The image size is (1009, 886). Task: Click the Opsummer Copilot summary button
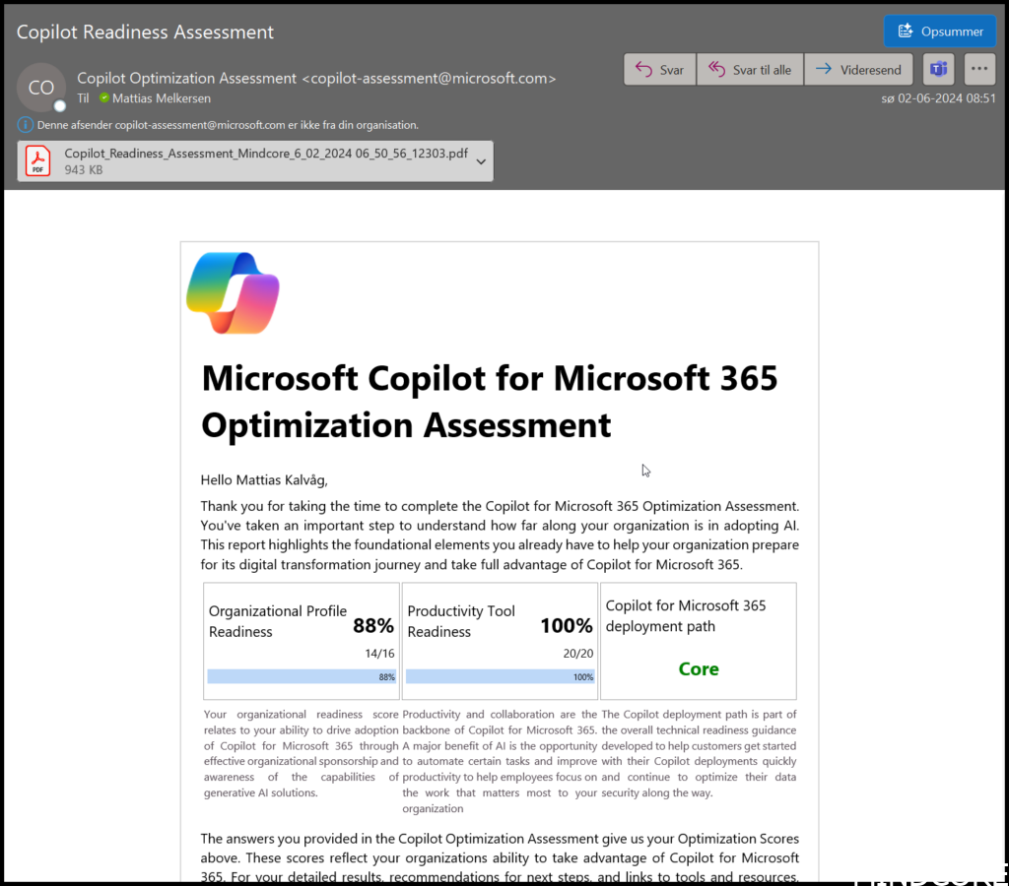(x=940, y=32)
